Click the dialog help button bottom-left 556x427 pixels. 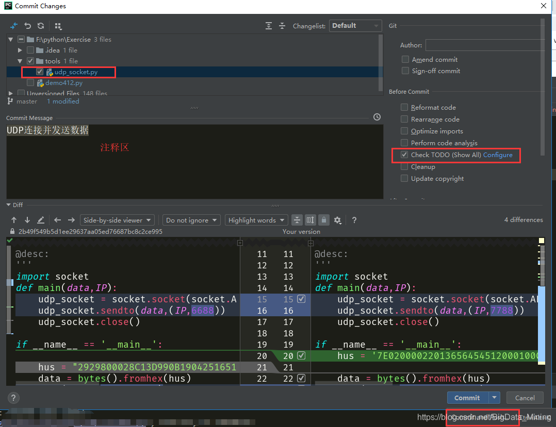coord(13,398)
